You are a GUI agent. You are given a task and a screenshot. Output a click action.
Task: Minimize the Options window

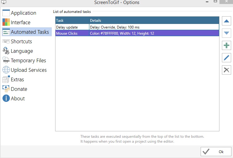[x=207, y=2]
